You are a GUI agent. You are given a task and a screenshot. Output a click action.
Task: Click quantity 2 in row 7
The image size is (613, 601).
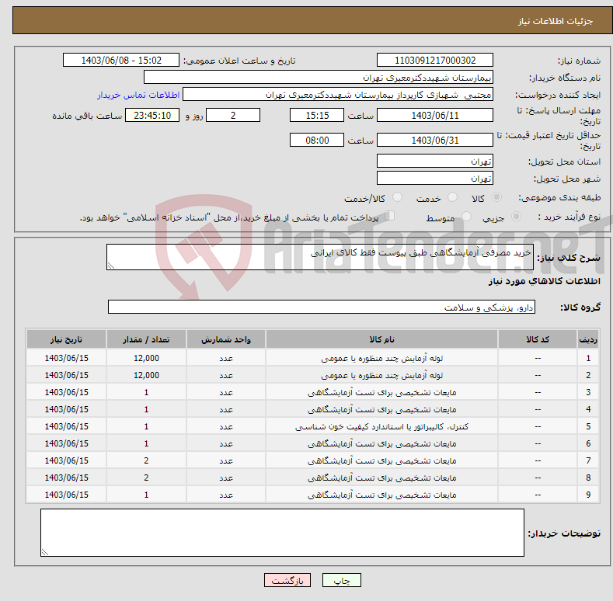coord(146,460)
